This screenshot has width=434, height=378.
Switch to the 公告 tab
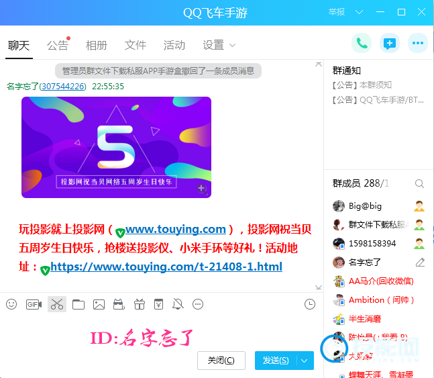click(x=58, y=45)
